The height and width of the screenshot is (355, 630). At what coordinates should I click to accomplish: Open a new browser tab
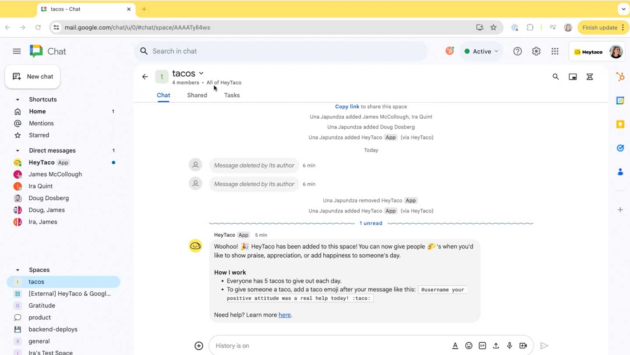144,9
